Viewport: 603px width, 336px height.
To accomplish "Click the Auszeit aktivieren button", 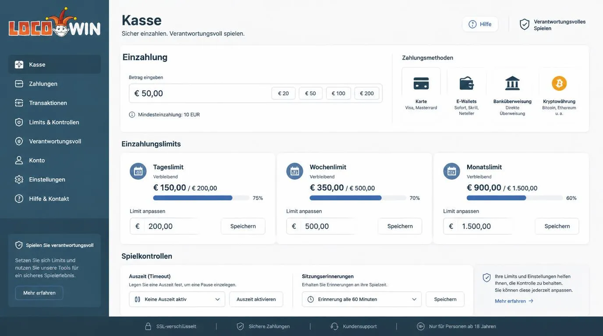I will 256,299.
